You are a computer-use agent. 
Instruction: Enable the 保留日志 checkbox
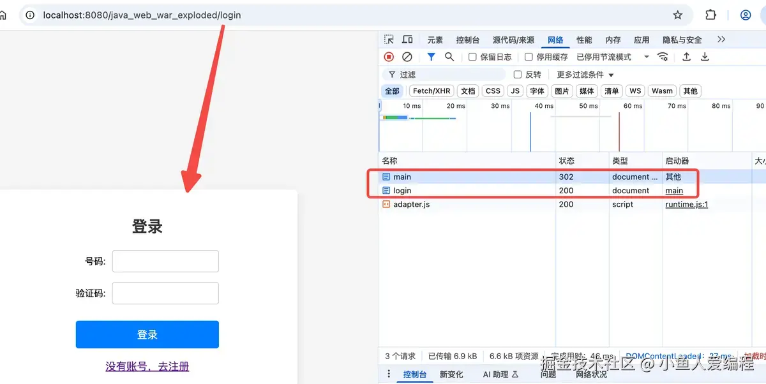point(473,57)
